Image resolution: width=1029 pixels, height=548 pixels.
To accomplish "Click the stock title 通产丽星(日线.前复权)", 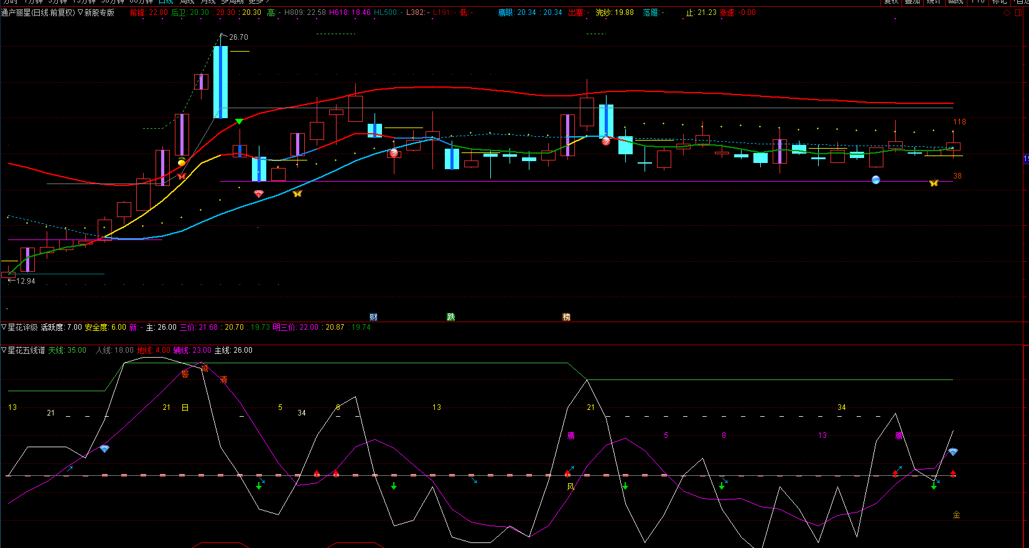I will tap(38, 12).
